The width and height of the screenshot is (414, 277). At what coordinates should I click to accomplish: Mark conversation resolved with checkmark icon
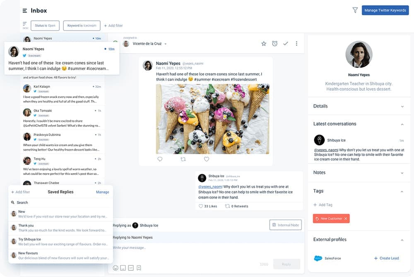point(286,44)
